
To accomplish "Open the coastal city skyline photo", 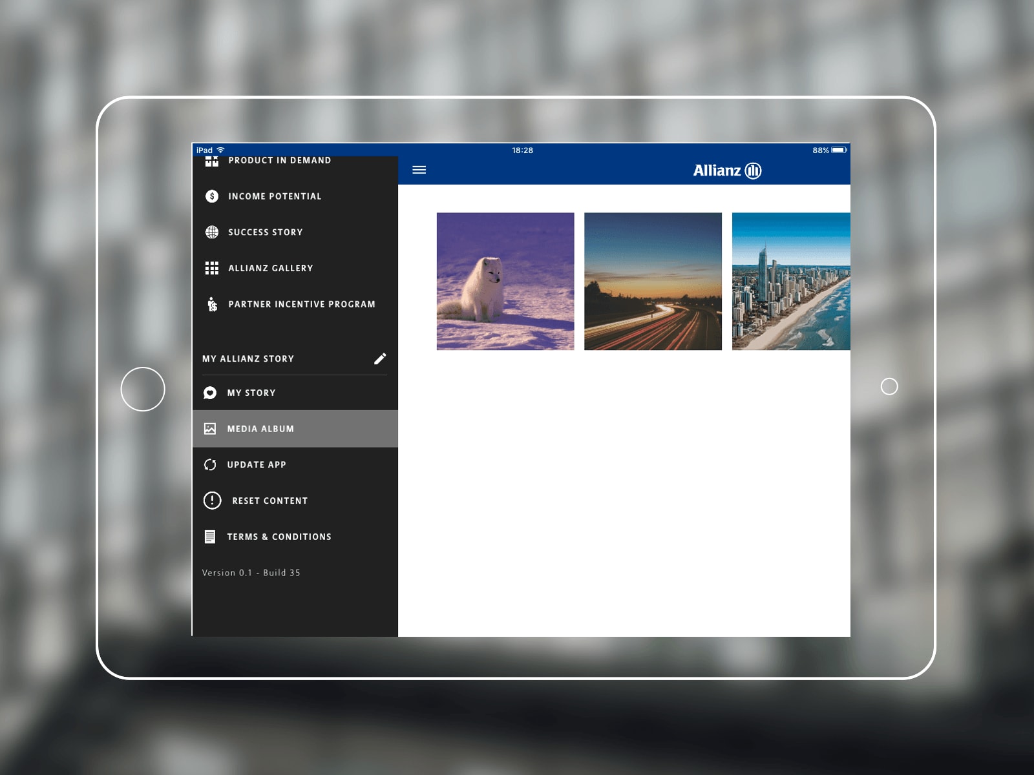I will pyautogui.click(x=791, y=282).
